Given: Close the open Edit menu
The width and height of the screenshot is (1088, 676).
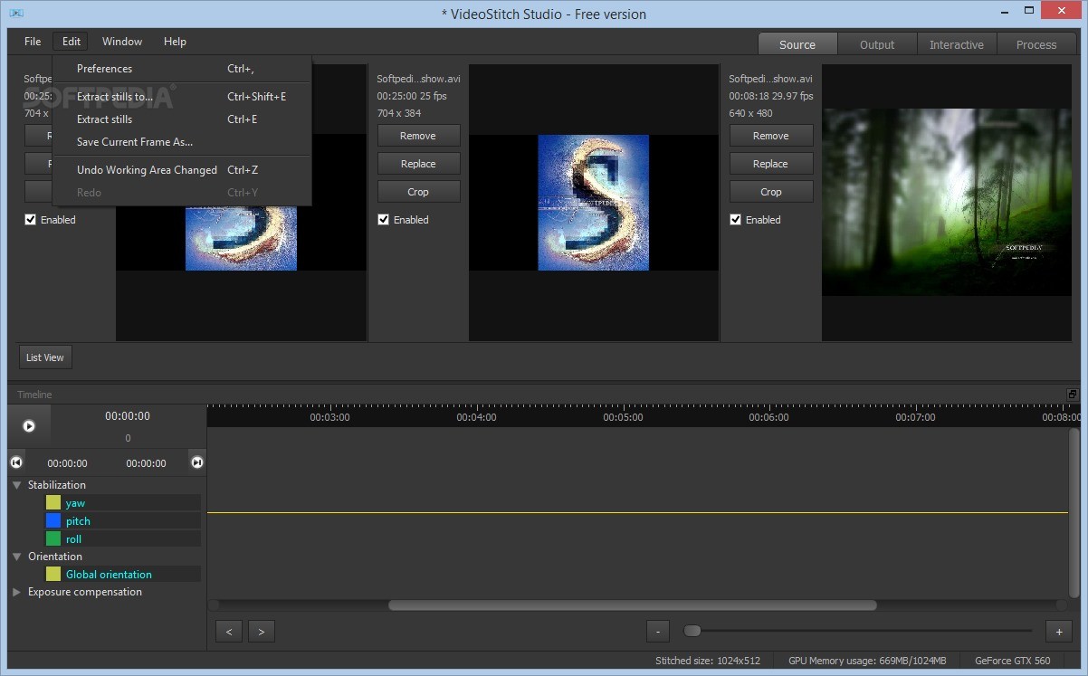Looking at the screenshot, I should pos(72,42).
